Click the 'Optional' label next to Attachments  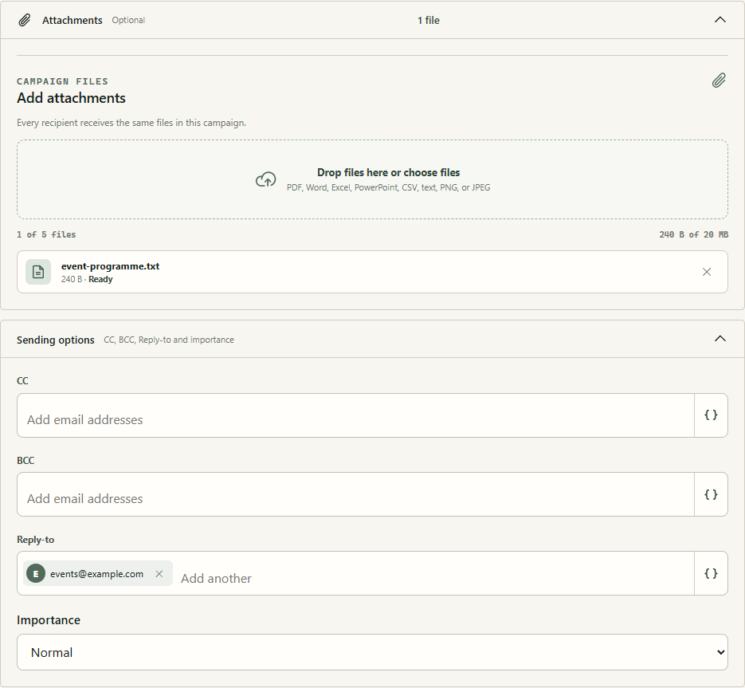click(x=128, y=20)
